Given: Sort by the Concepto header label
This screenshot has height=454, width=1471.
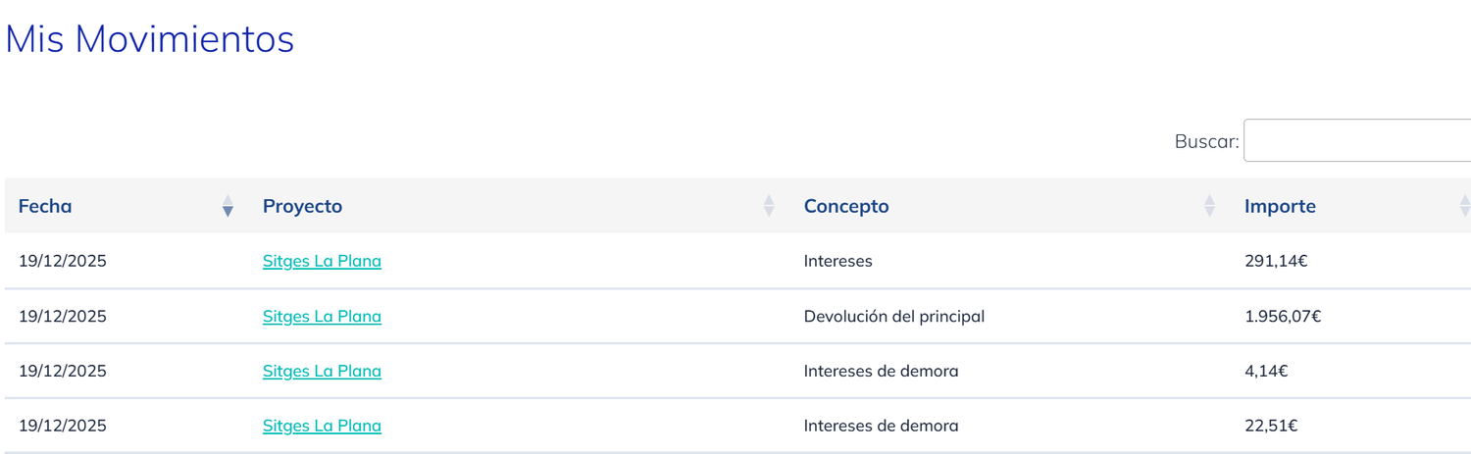Looking at the screenshot, I should click(x=845, y=206).
